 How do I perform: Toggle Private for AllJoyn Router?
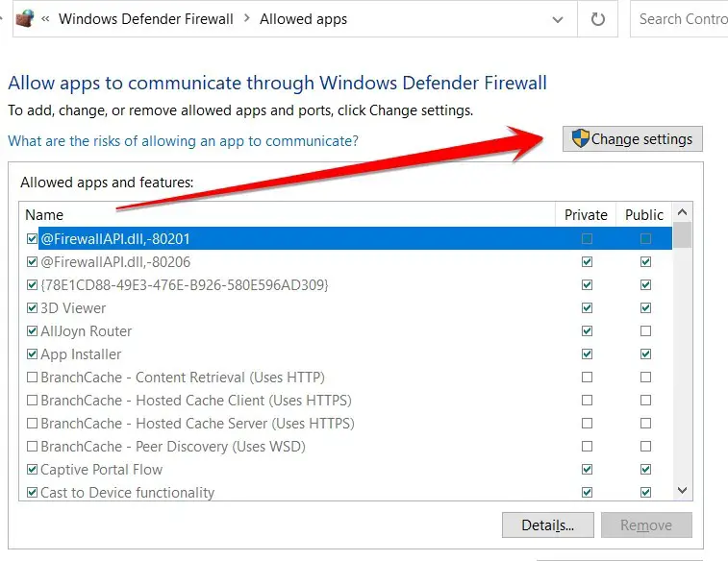click(x=587, y=331)
